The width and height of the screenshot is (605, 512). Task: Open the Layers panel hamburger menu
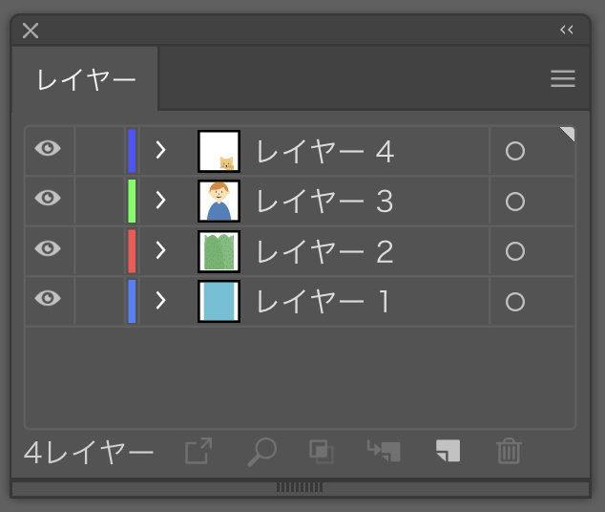563,78
